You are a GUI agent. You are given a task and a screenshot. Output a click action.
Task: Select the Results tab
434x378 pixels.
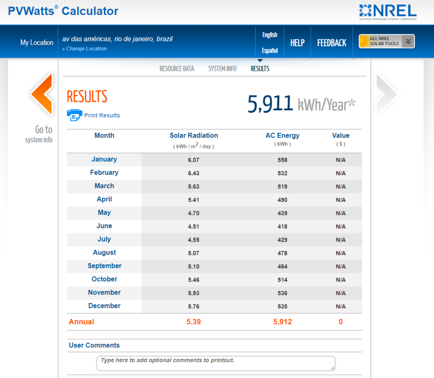click(x=260, y=69)
